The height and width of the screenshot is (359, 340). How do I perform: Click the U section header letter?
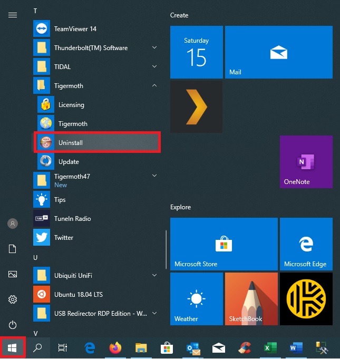(x=35, y=258)
